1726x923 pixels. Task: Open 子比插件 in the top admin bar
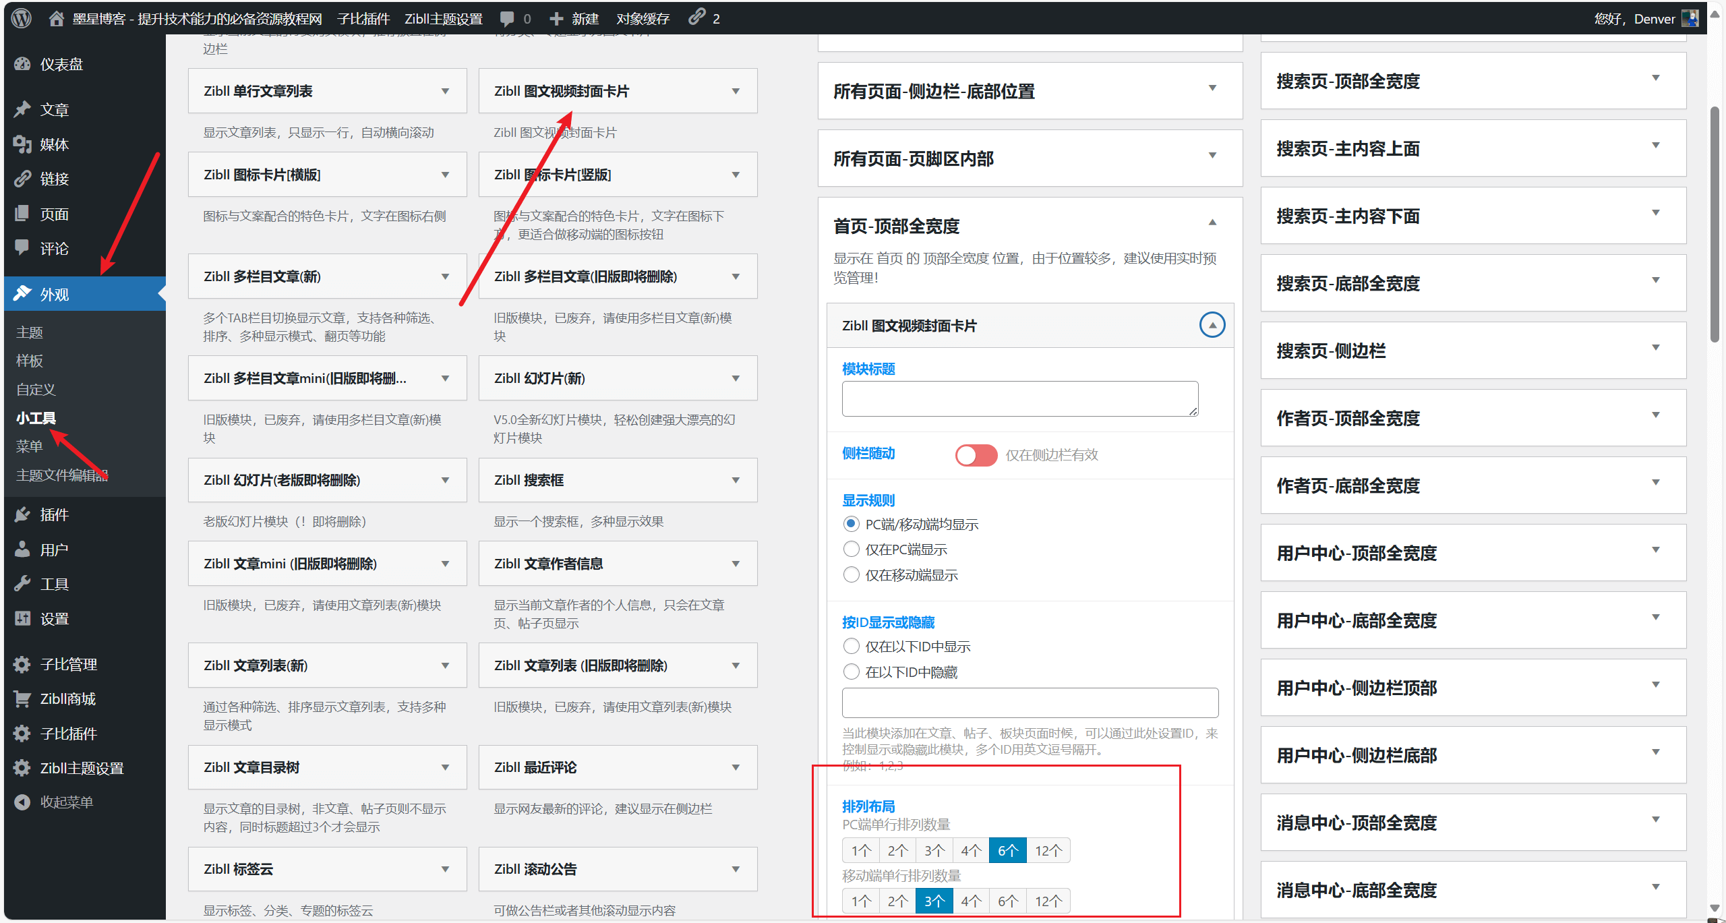(x=363, y=18)
